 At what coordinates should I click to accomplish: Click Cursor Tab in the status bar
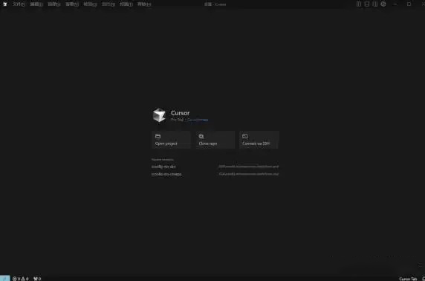pyautogui.click(x=408, y=279)
